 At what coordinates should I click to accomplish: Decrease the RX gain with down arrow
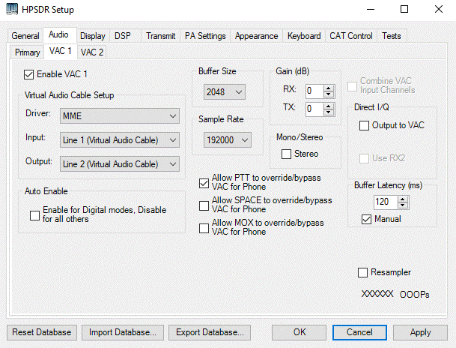point(329,94)
